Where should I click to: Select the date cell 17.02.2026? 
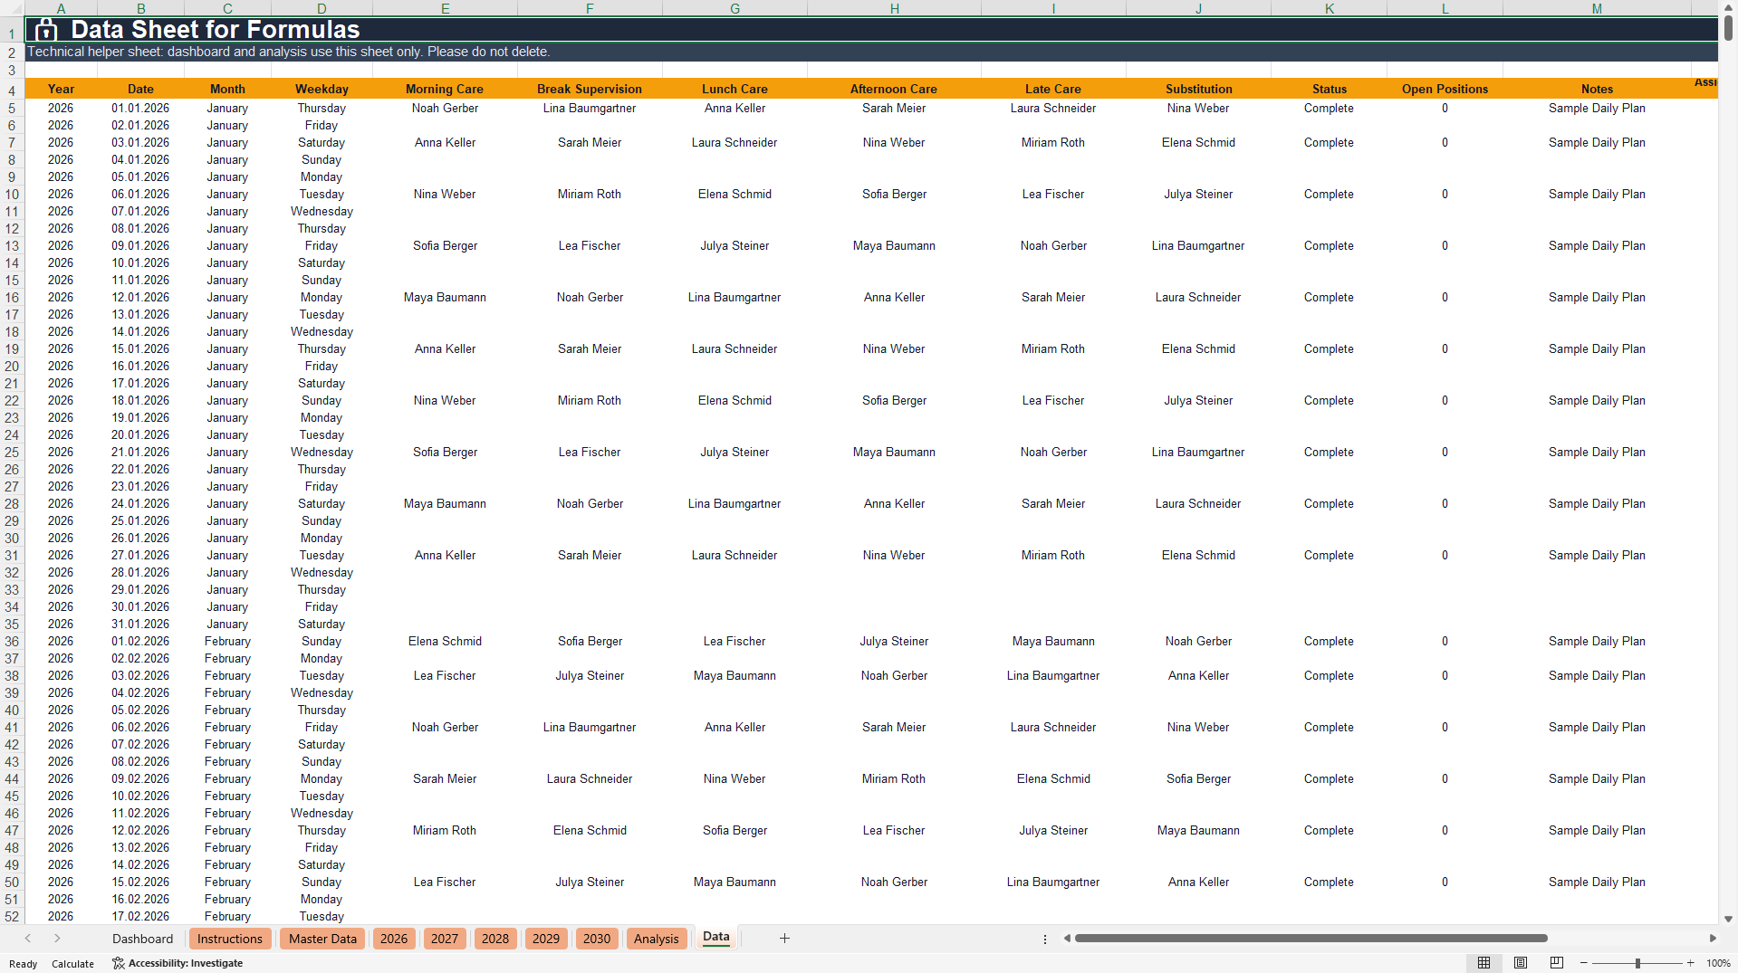coord(140,916)
